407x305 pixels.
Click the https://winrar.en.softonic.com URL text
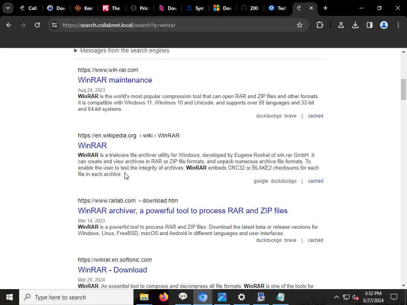115,260
